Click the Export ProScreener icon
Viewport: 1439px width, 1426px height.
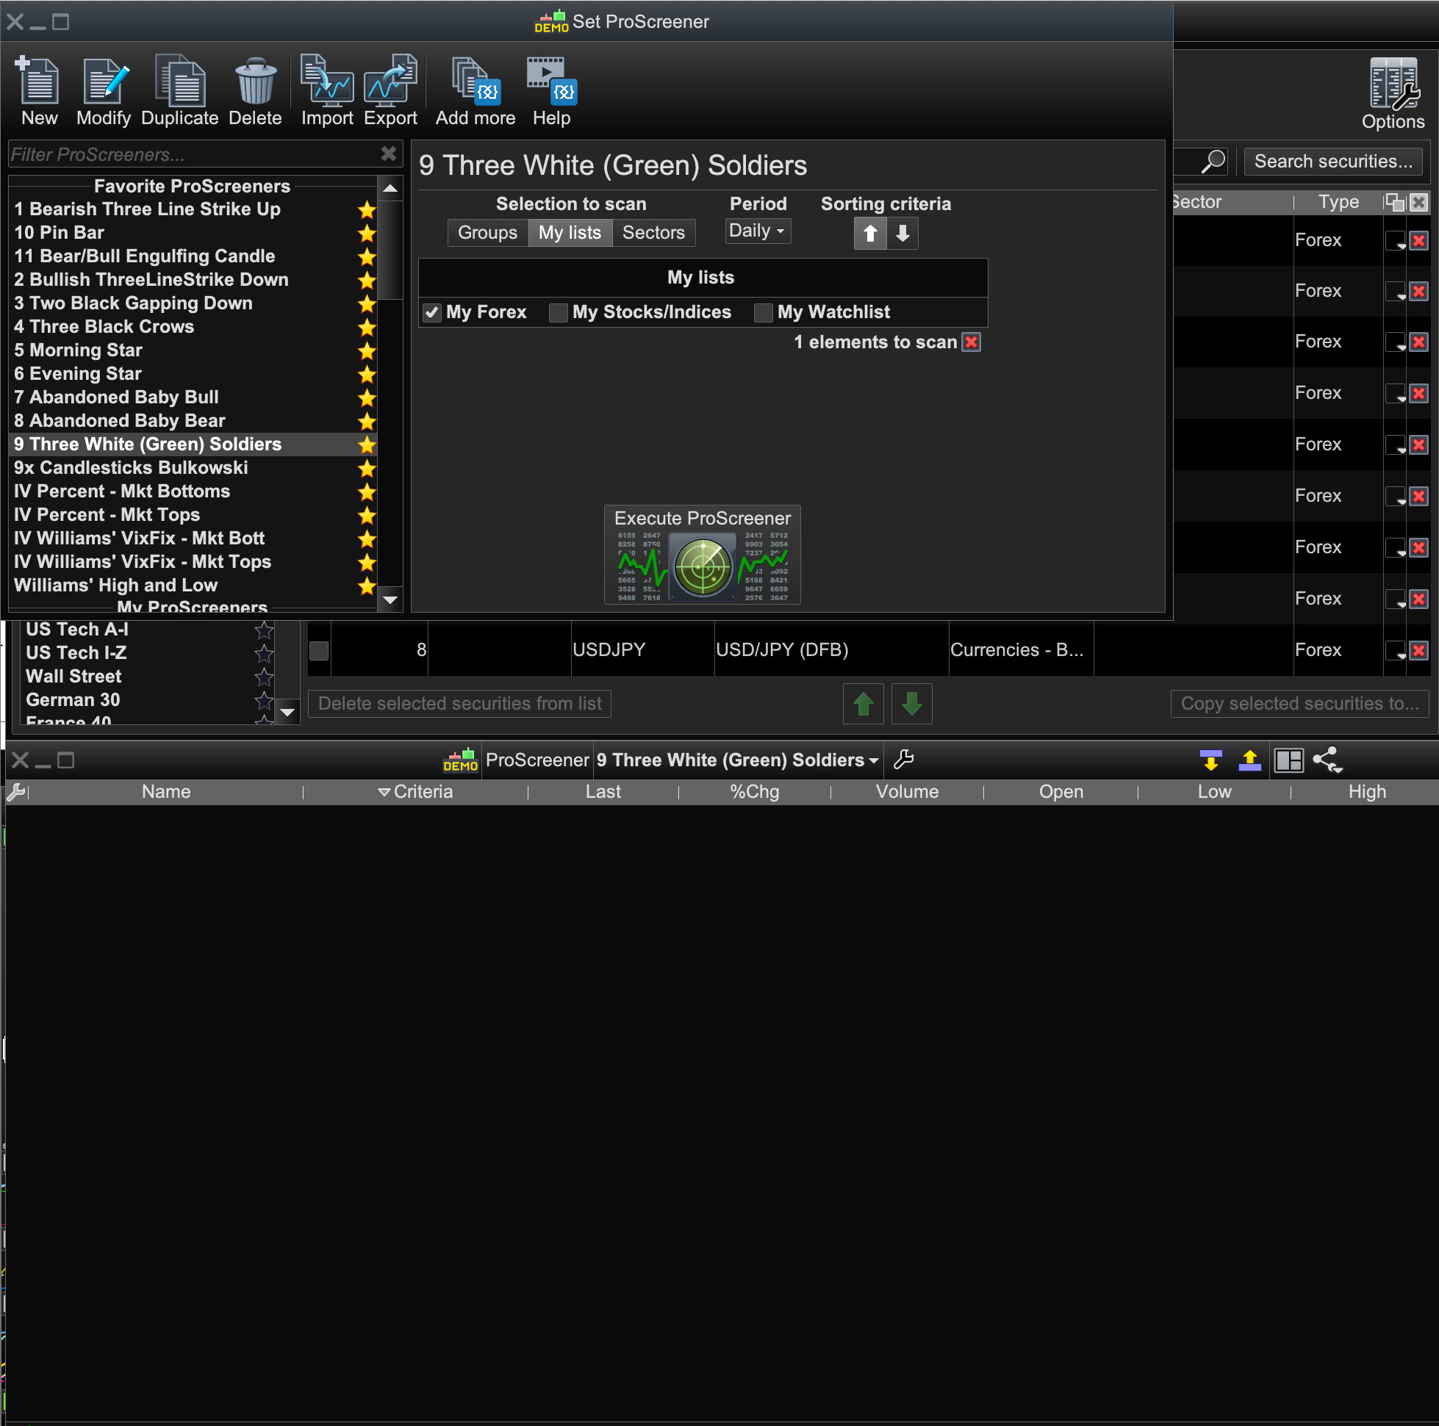[x=390, y=81]
